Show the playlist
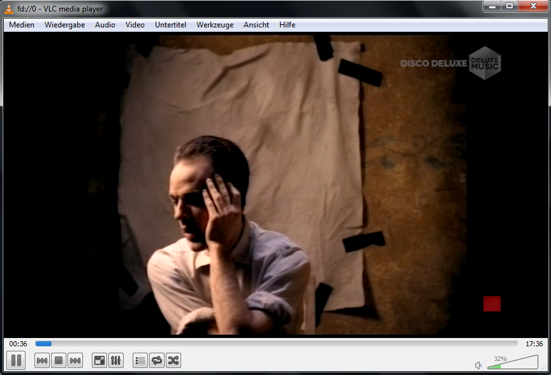The height and width of the screenshot is (375, 551). 140,361
